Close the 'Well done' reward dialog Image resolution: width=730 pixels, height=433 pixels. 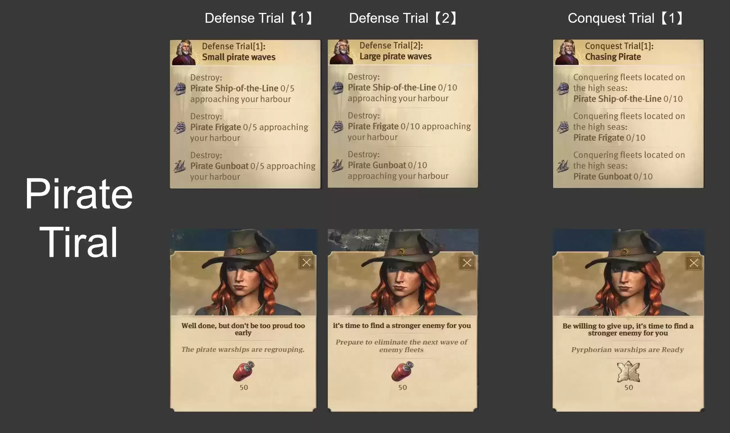point(306,262)
